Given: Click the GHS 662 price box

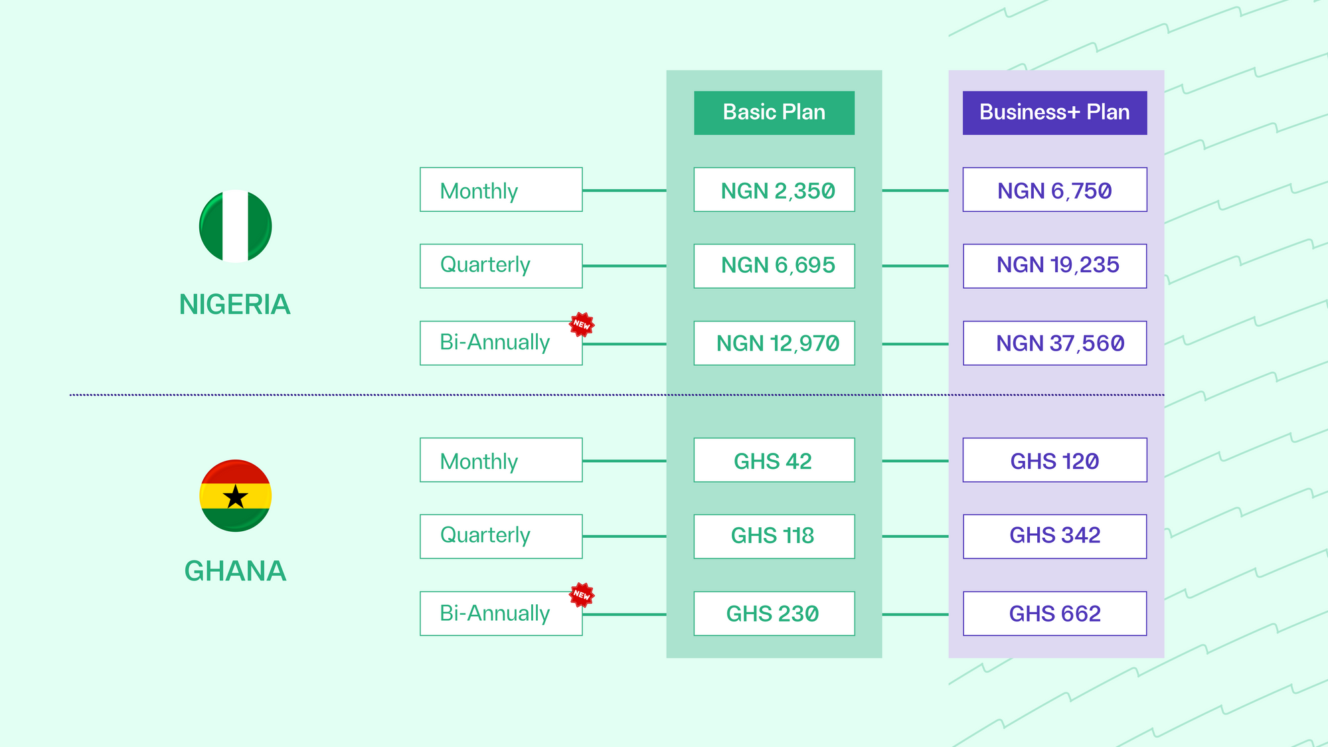Looking at the screenshot, I should [x=1054, y=614].
